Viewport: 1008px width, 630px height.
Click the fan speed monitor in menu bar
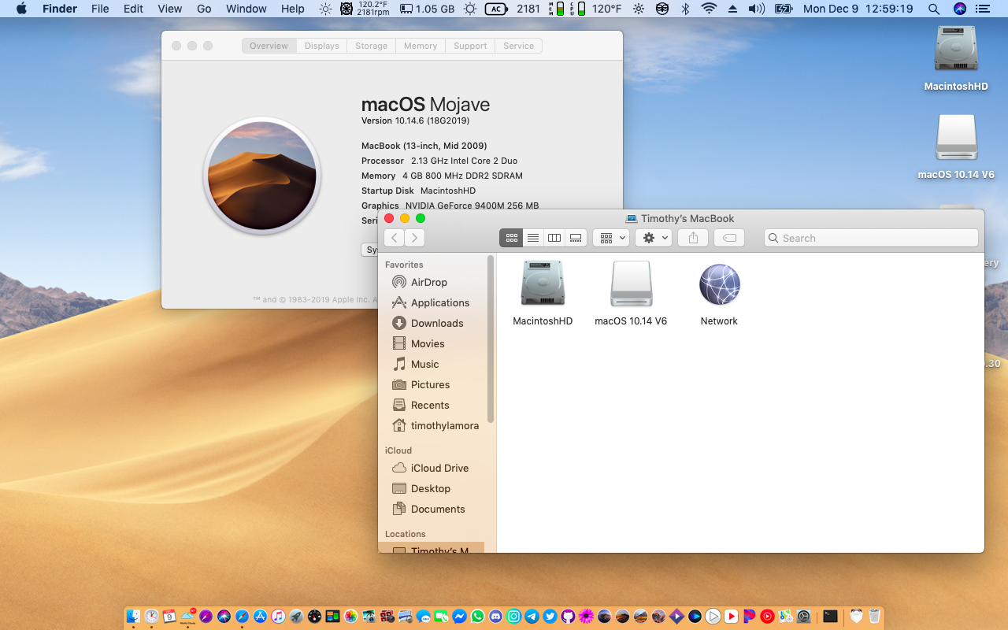[364, 9]
